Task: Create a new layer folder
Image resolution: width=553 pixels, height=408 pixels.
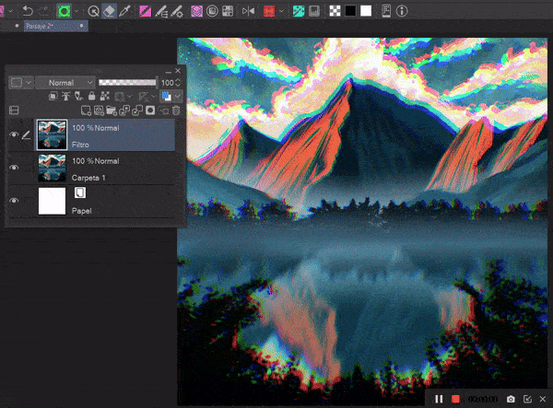Action: (112, 111)
